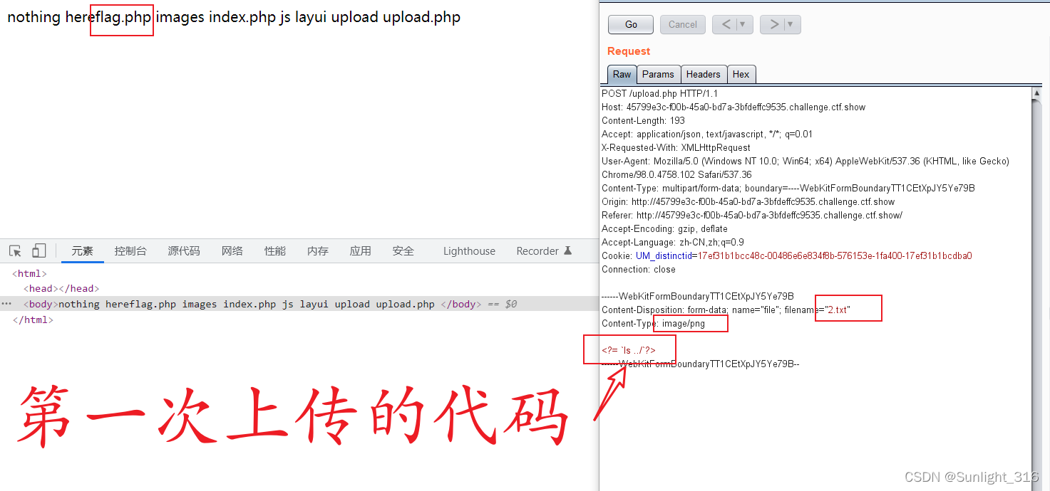Switch to the 安全 tab
1050x491 pixels.
tap(403, 250)
